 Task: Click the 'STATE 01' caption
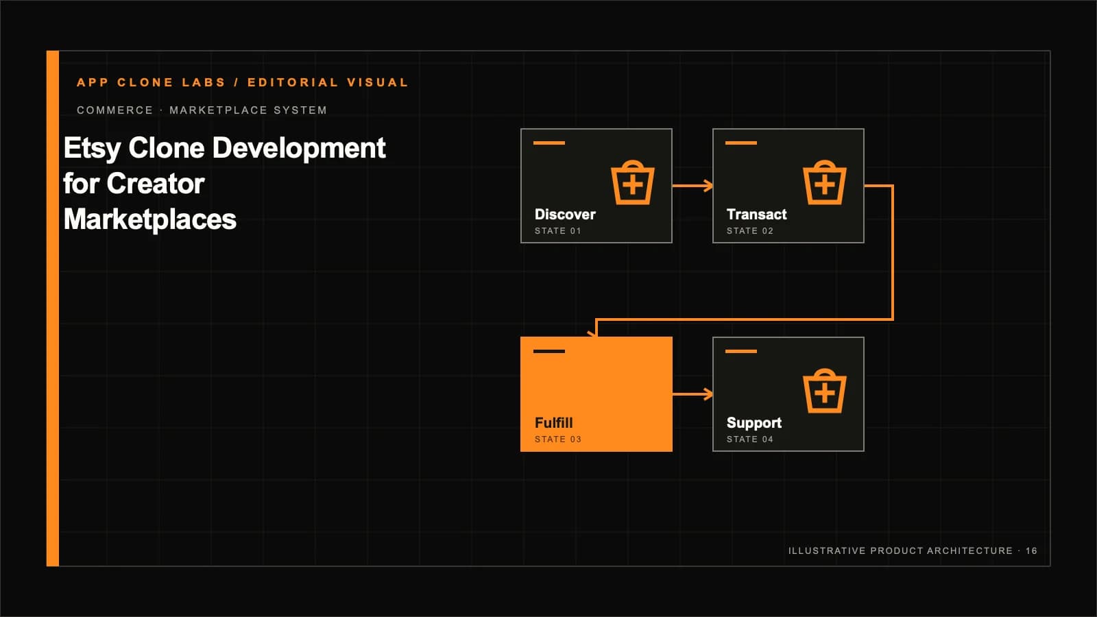[557, 231]
